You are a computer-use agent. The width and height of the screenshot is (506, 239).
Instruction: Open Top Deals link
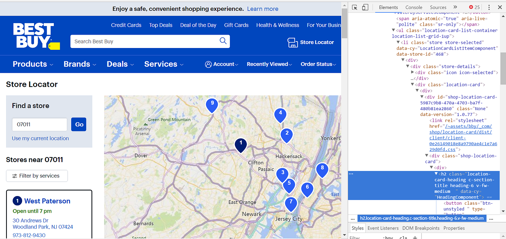tap(161, 25)
